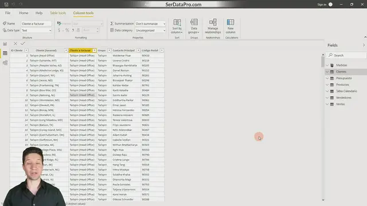Open Cliente a Facturar column filter arrow
This screenshot has height=206, width=367.
point(94,50)
